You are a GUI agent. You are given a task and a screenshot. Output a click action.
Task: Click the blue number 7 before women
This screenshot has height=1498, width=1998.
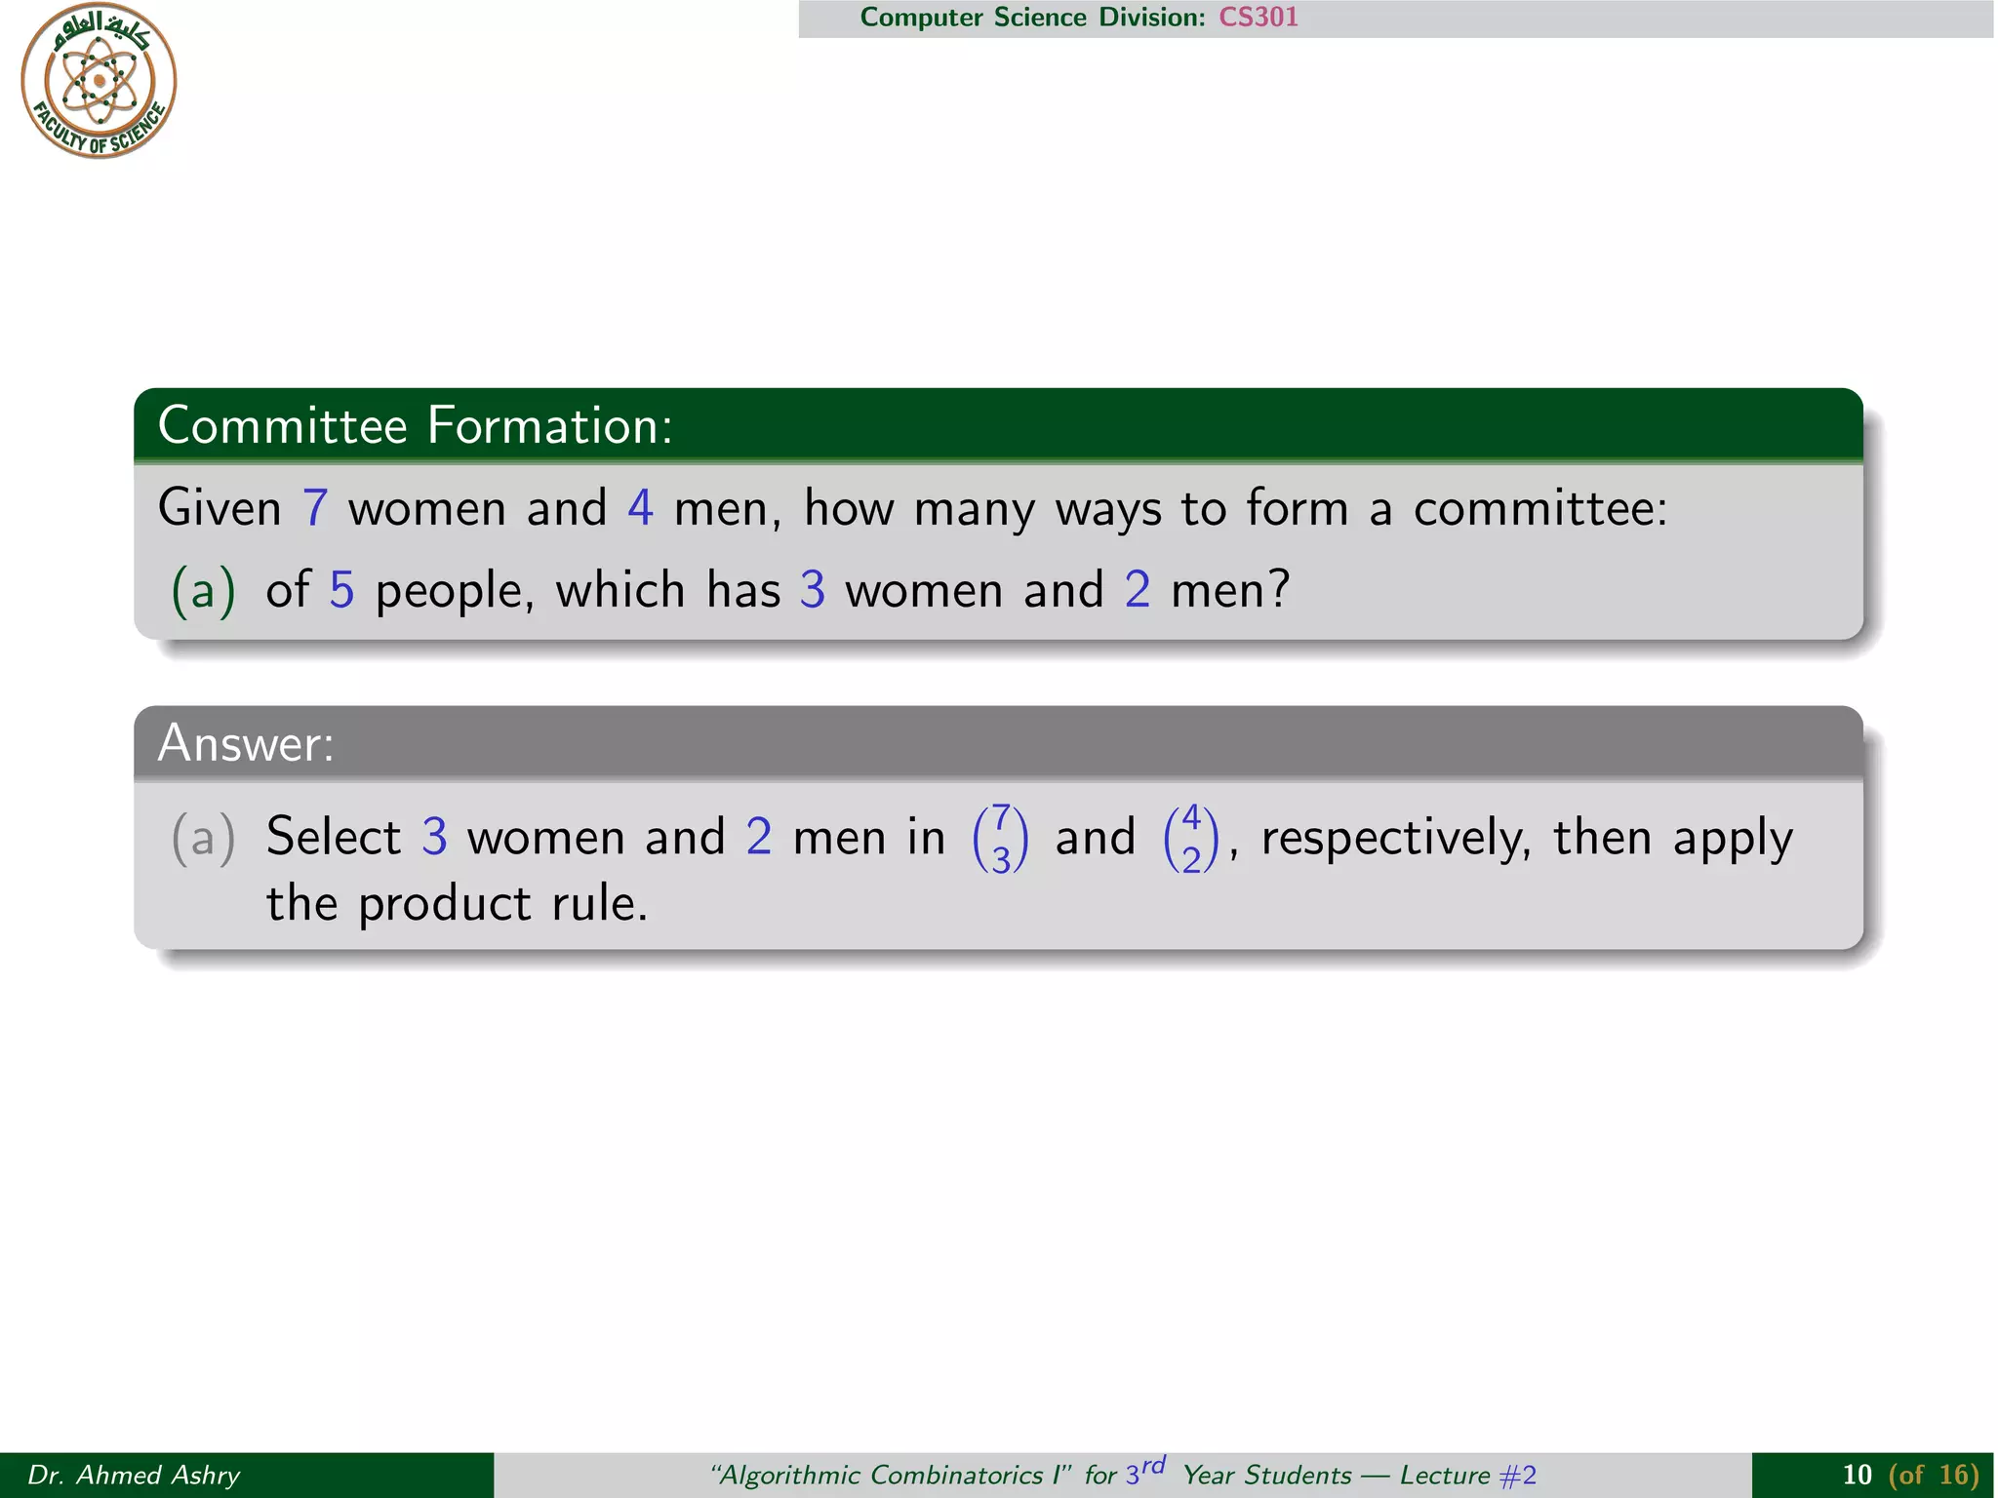314,509
